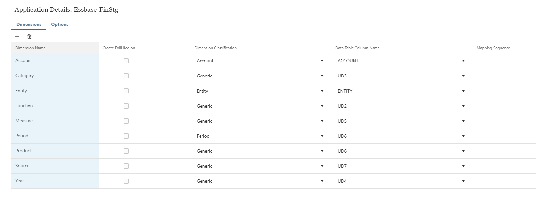Open the Period classification dropdown arrow
This screenshot has height=204, width=536.
pos(322,136)
